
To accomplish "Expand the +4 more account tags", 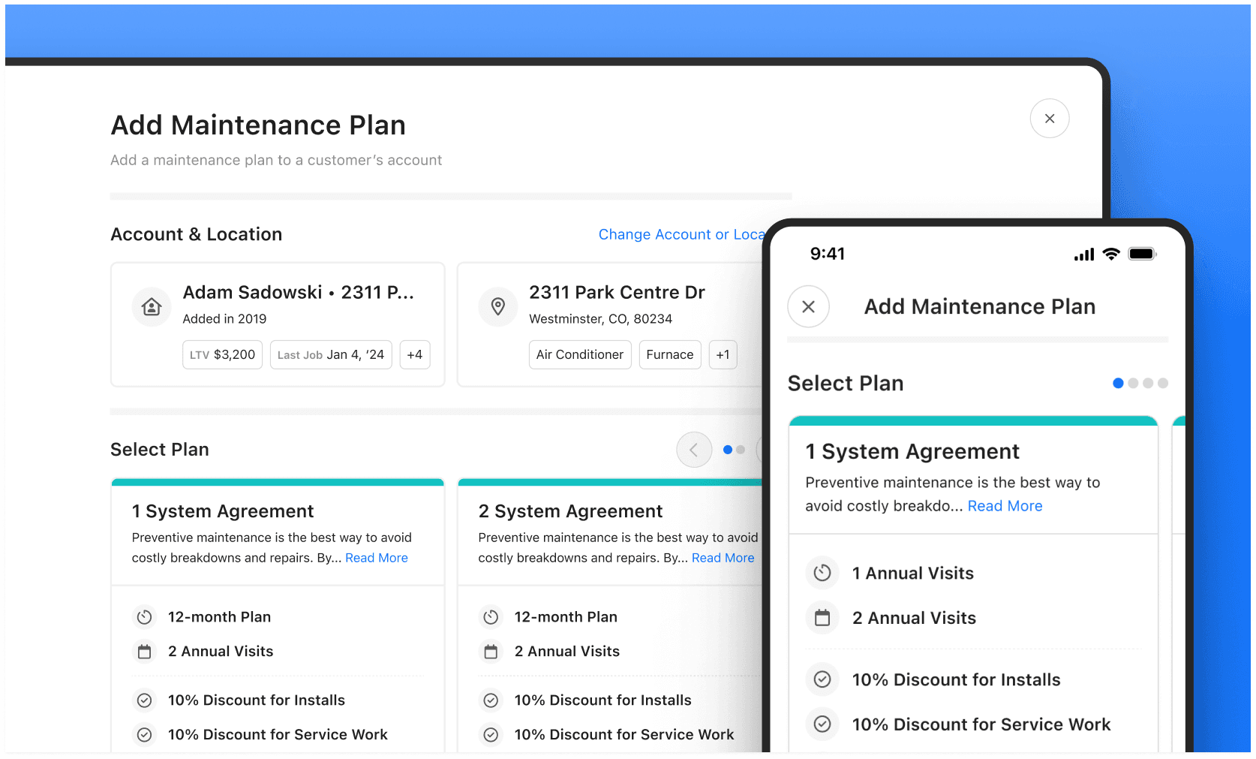I will tap(415, 354).
